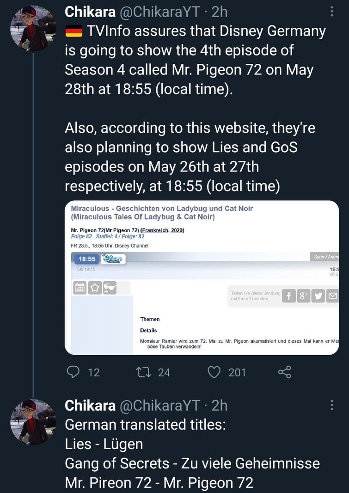Viewport: 349px width, 493px height.
Task: Click the Disney Channel logo badge
Action: click(113, 259)
